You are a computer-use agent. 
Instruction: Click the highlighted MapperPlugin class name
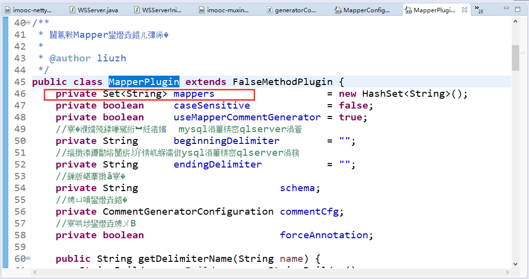[144, 82]
